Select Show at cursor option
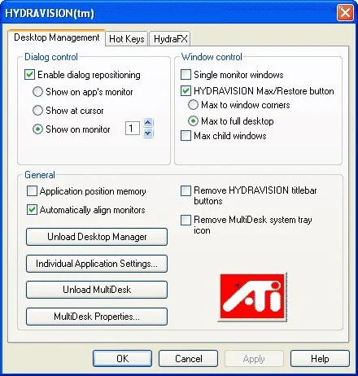The image size is (358, 376). tap(37, 111)
